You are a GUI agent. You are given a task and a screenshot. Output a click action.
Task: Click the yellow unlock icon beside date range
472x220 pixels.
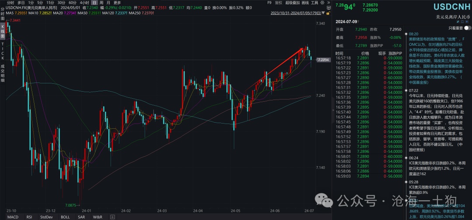[x=328, y=13]
